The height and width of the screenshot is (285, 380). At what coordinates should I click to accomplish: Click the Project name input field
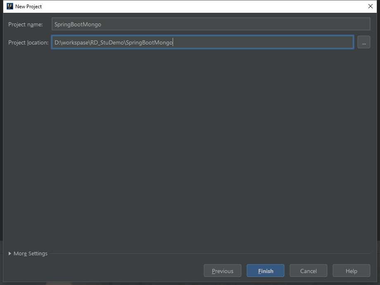pos(211,24)
